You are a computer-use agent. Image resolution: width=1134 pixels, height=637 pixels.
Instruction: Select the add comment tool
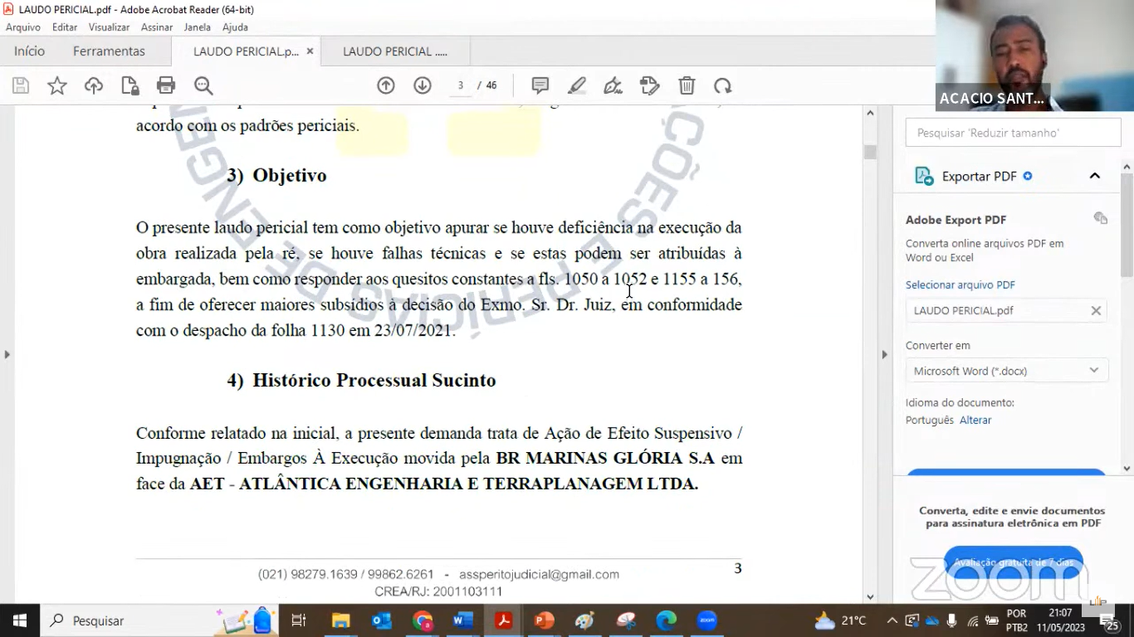pyautogui.click(x=540, y=85)
